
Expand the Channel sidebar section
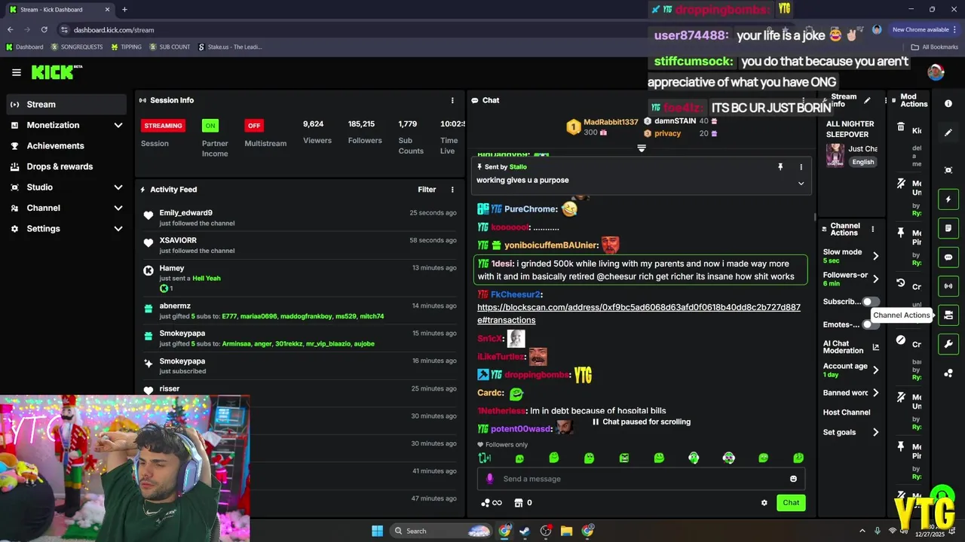[118, 208]
